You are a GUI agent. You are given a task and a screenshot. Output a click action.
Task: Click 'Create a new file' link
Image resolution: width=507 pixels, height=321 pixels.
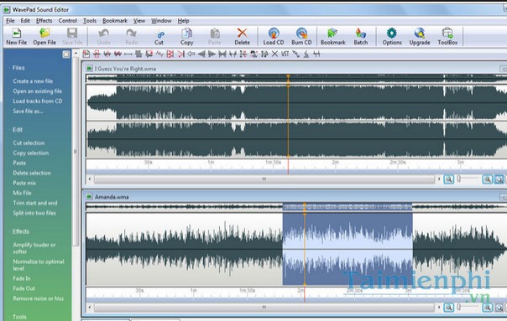[33, 81]
